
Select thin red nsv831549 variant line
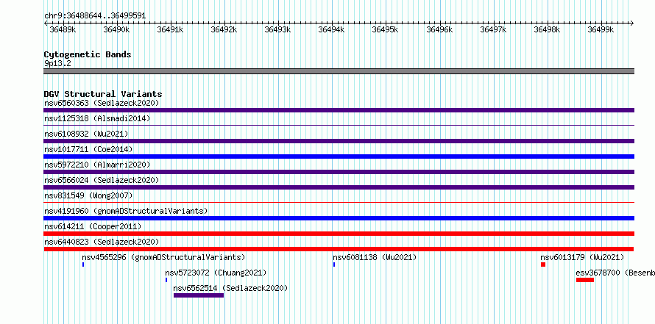339,203
